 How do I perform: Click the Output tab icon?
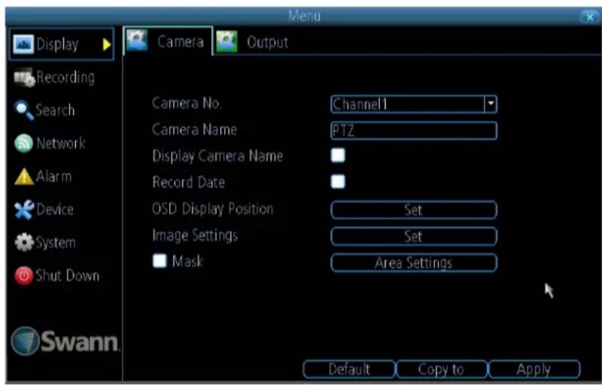226,41
